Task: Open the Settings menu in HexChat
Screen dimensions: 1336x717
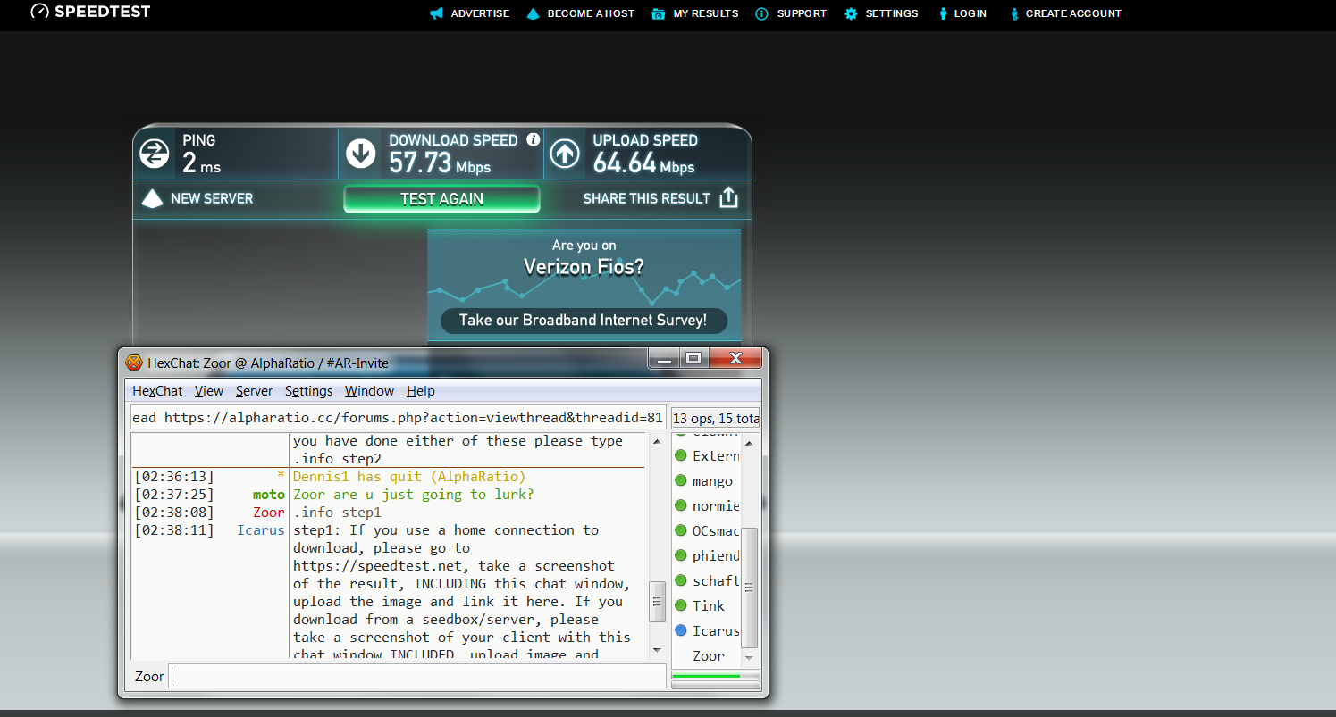Action: tap(309, 391)
